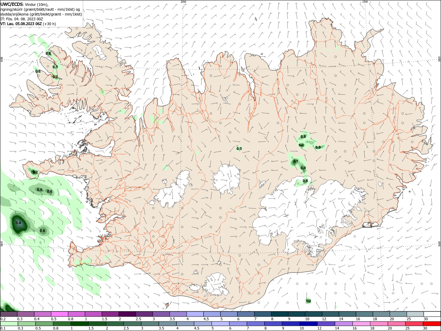Pick lower legend swatch for 1–1.5 darkest green
441x331 pixels.
(x=80, y=323)
